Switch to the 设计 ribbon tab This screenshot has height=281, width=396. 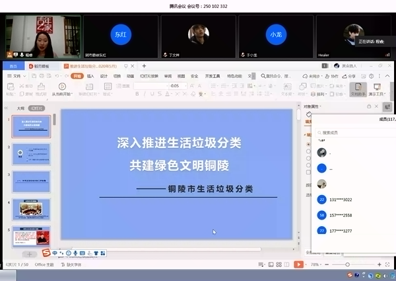[x=104, y=76]
